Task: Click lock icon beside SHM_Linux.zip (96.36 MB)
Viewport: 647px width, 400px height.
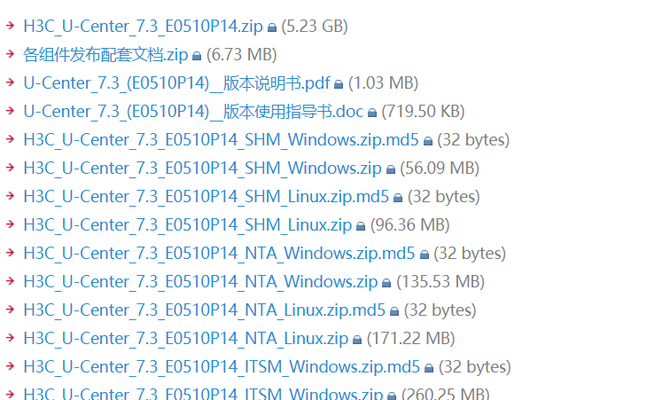Action: click(x=361, y=226)
